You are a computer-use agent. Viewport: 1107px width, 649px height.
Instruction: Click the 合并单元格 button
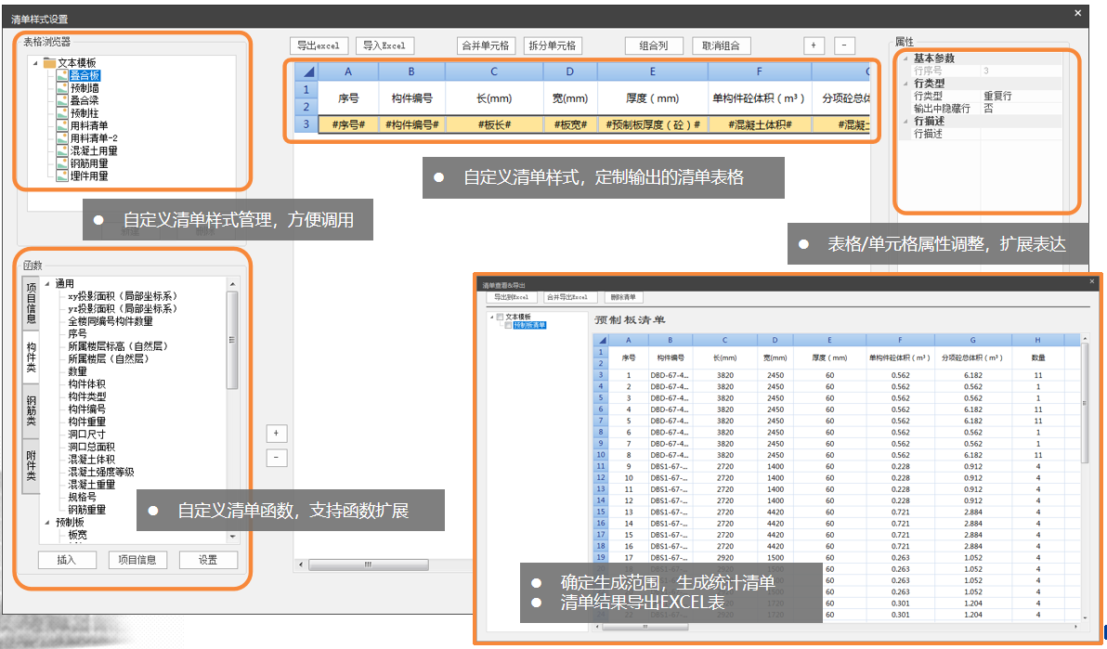coord(486,45)
